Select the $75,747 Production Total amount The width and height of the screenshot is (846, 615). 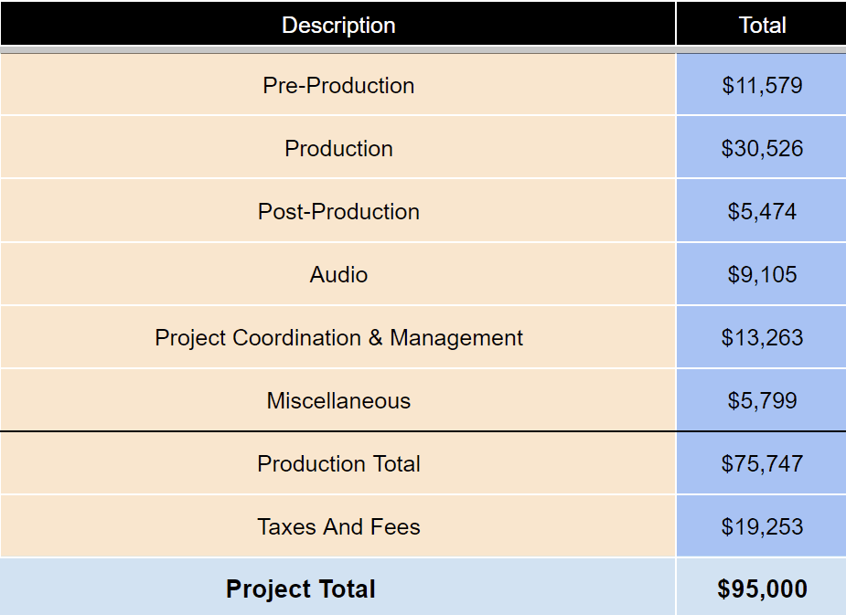click(762, 464)
